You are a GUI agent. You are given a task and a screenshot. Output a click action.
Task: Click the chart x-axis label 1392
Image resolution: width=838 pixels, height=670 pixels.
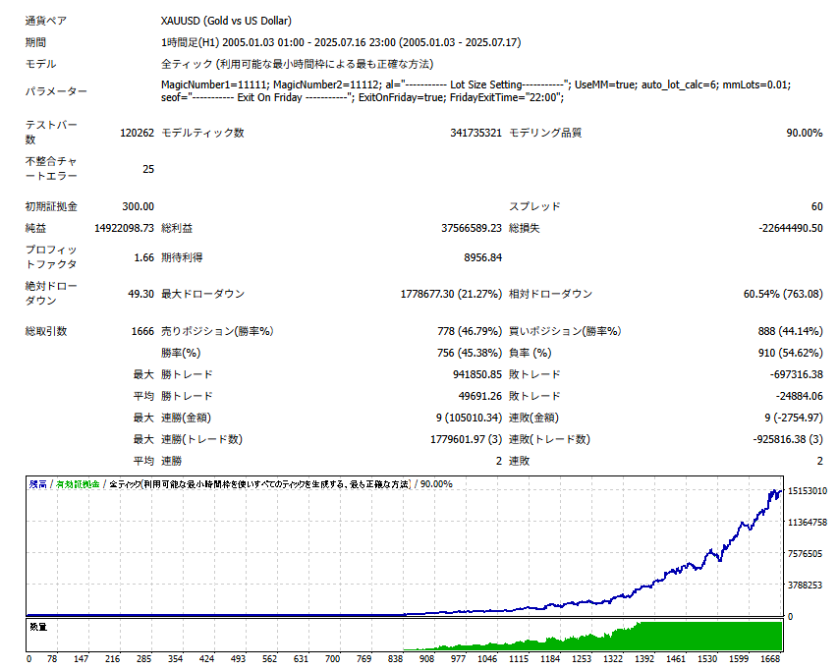[644, 659]
